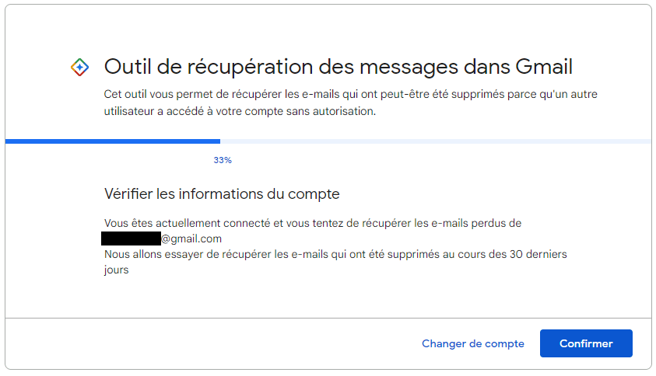Screen dimensions: 656x376
Task: Click the sentence Vous êtes actuellement connecté
Action: tap(313, 223)
